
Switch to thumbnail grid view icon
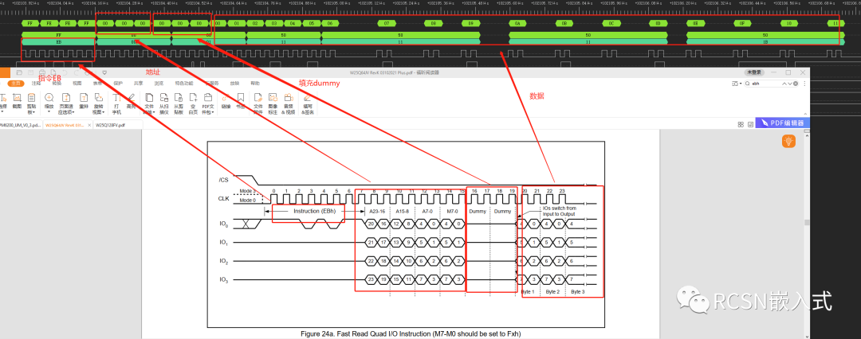coord(741,124)
